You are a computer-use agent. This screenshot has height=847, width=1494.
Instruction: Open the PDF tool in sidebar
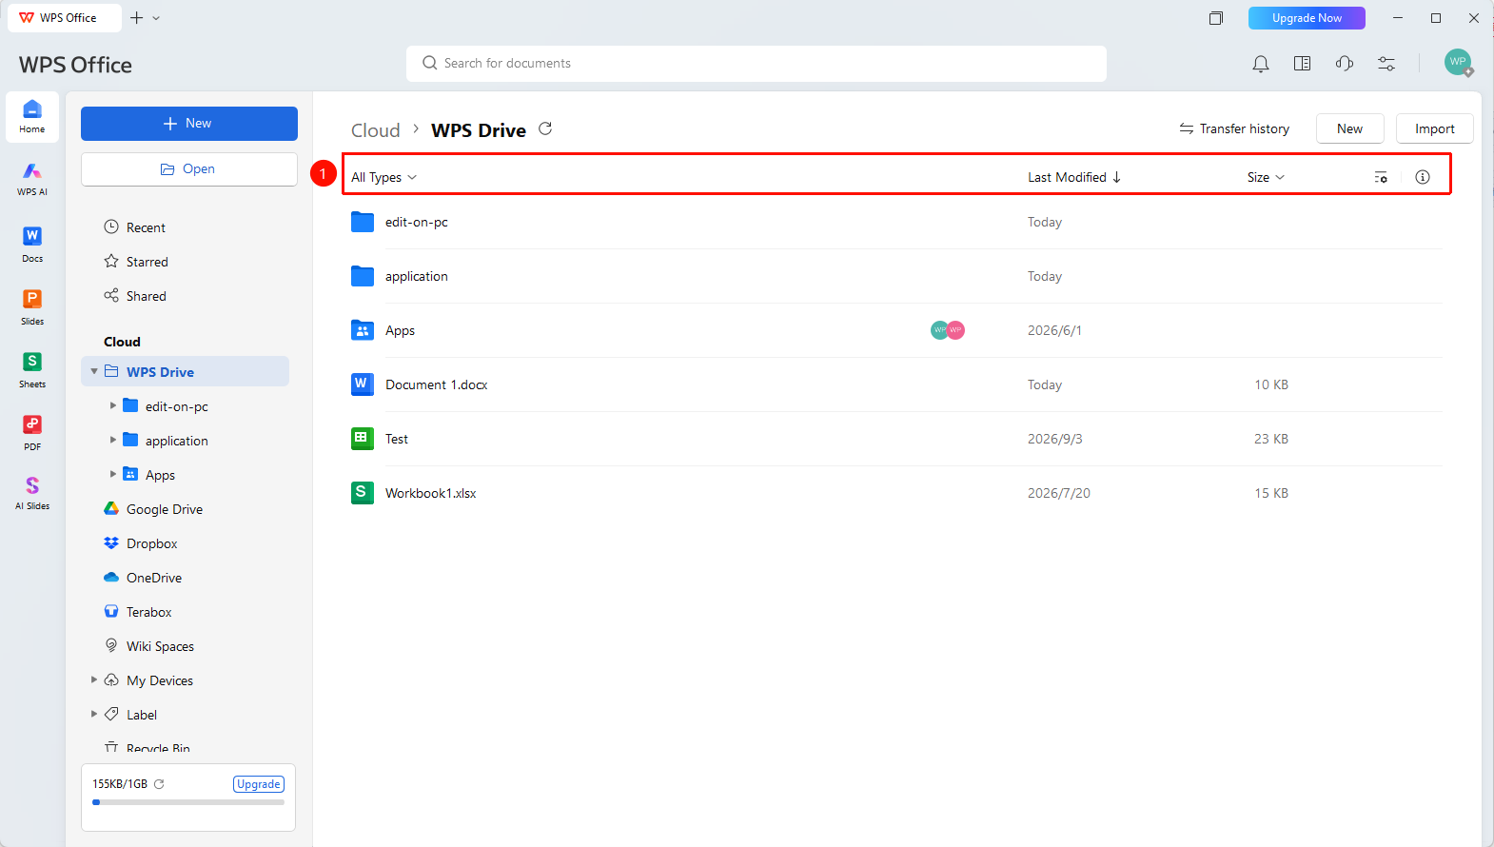(32, 432)
